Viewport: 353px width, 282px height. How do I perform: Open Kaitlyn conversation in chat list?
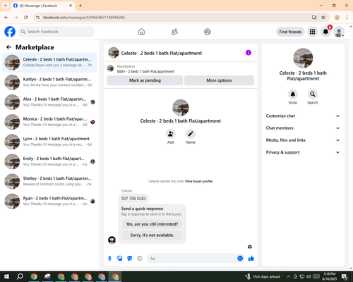click(x=49, y=82)
